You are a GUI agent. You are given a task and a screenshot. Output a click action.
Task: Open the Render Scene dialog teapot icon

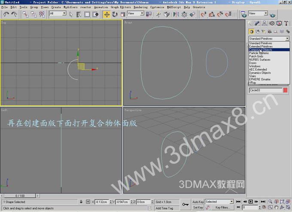243,14
